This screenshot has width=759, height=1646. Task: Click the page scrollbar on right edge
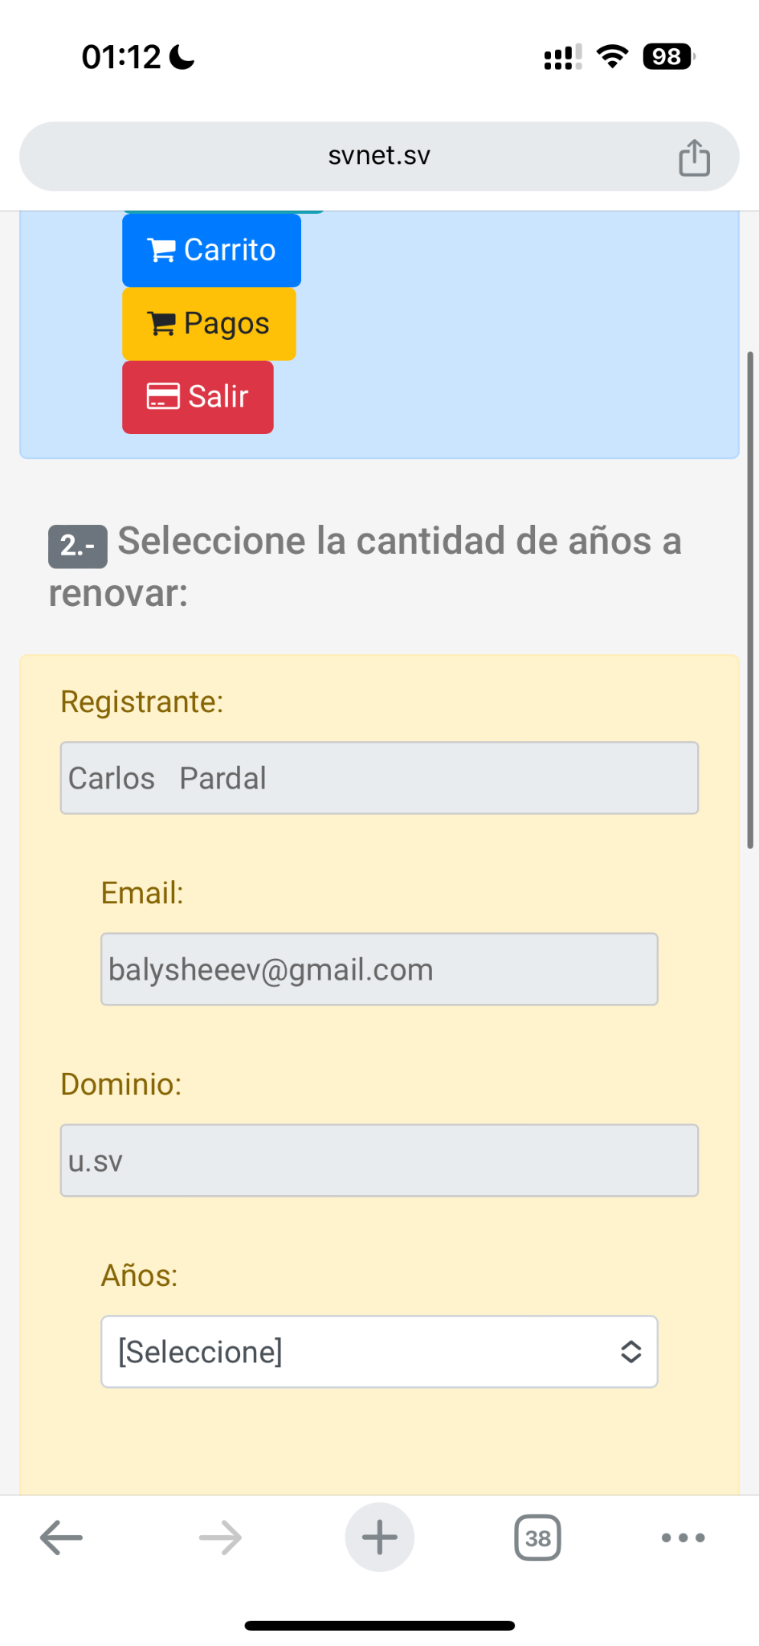pos(750,600)
